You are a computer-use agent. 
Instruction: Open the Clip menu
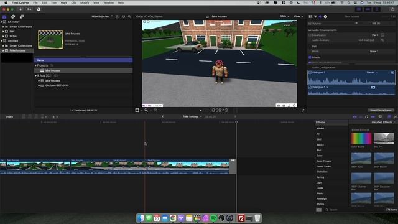(73, 2)
